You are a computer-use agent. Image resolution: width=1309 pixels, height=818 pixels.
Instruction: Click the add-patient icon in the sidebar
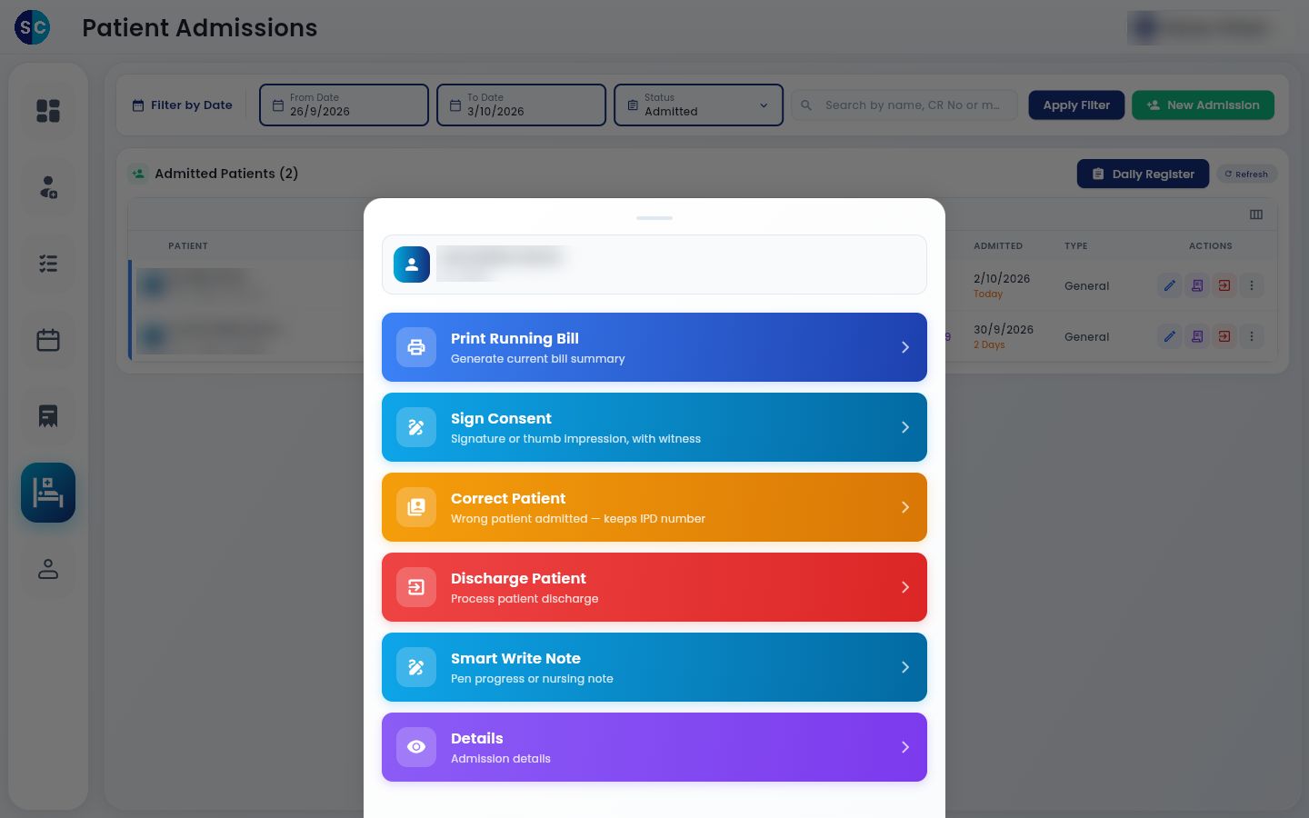pyautogui.click(x=48, y=187)
